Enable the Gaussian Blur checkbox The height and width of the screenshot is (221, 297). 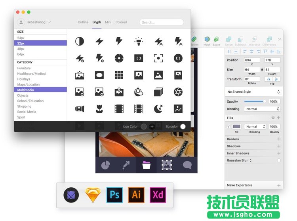pos(279,160)
